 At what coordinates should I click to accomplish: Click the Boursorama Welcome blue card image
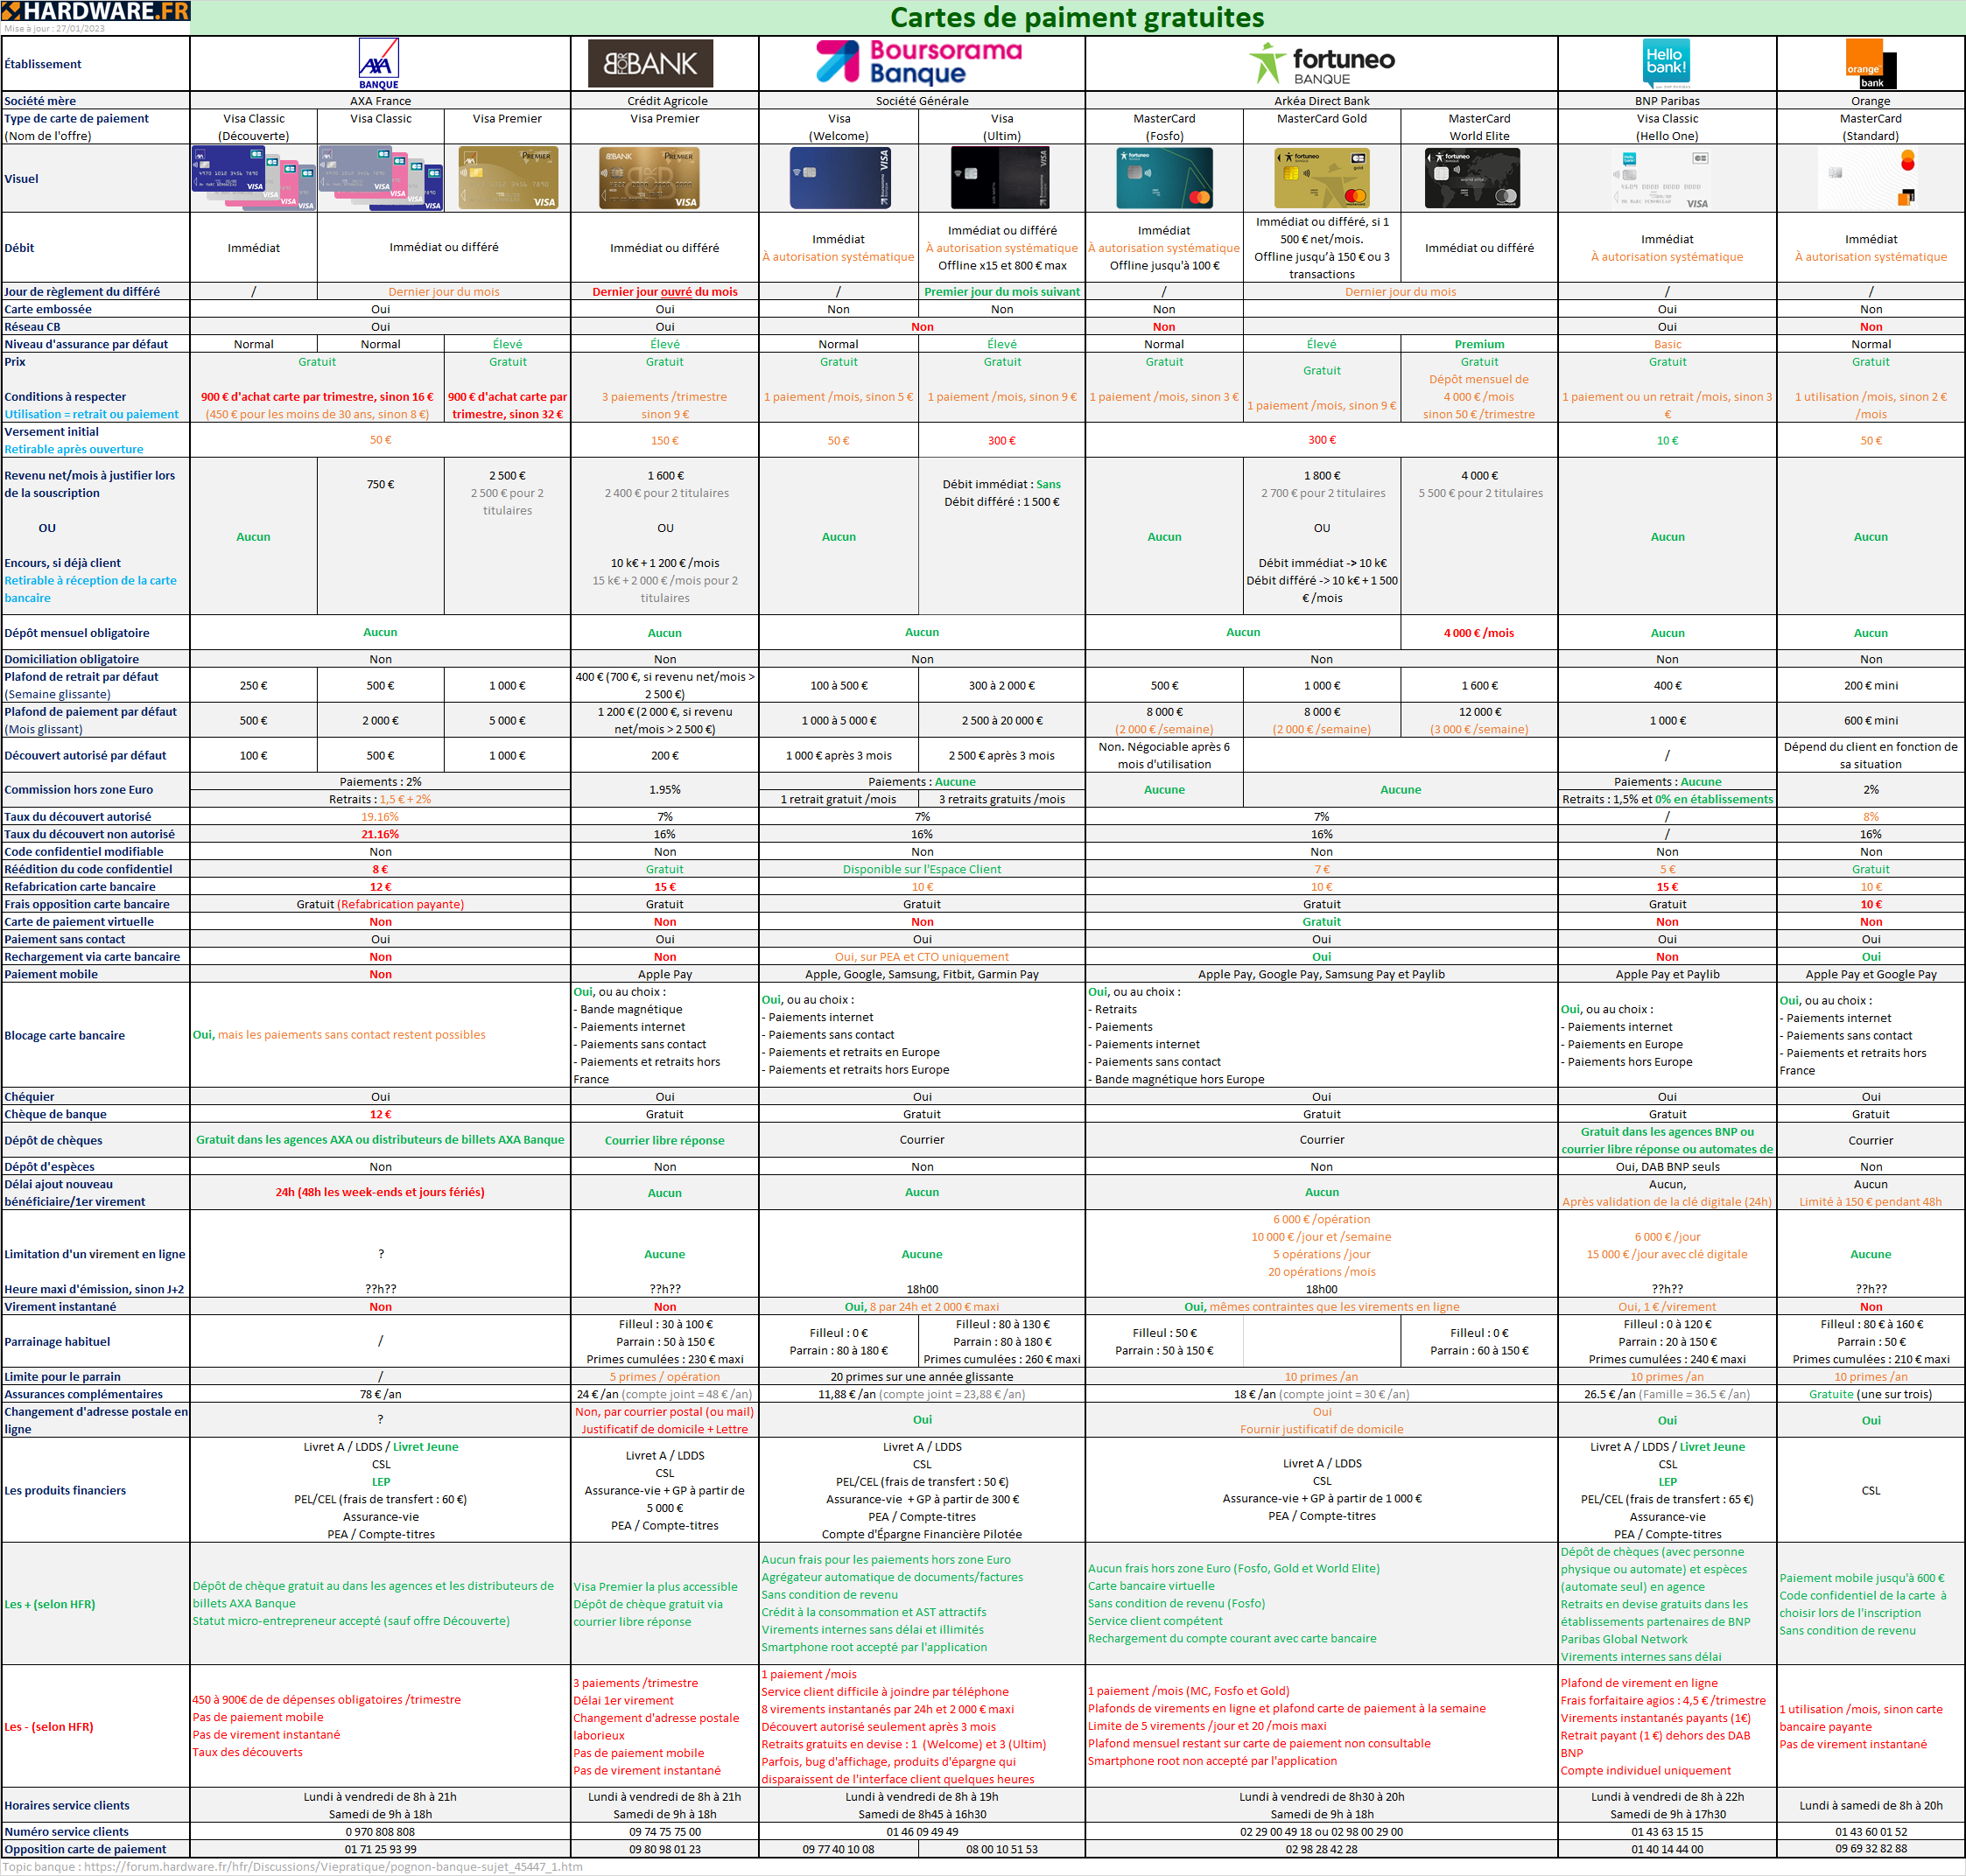(839, 178)
